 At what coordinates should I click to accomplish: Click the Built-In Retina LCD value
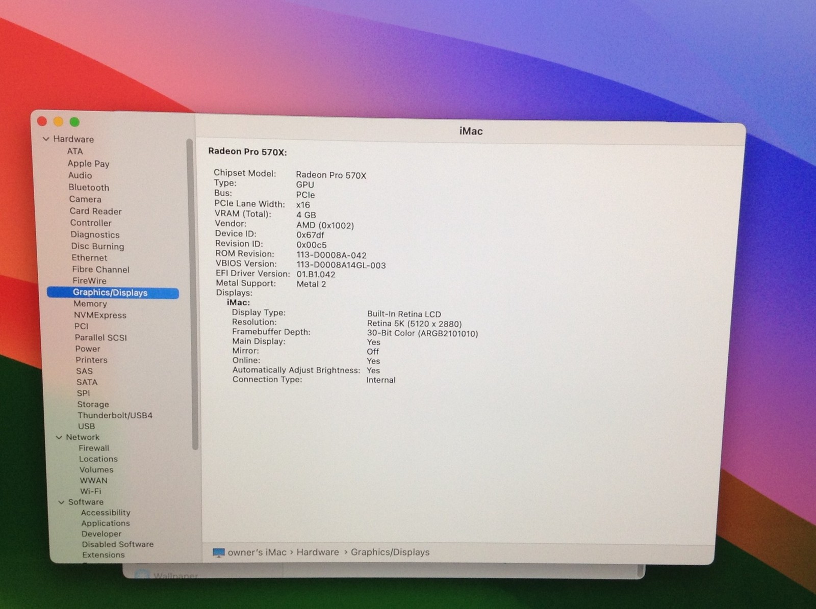[x=404, y=314]
